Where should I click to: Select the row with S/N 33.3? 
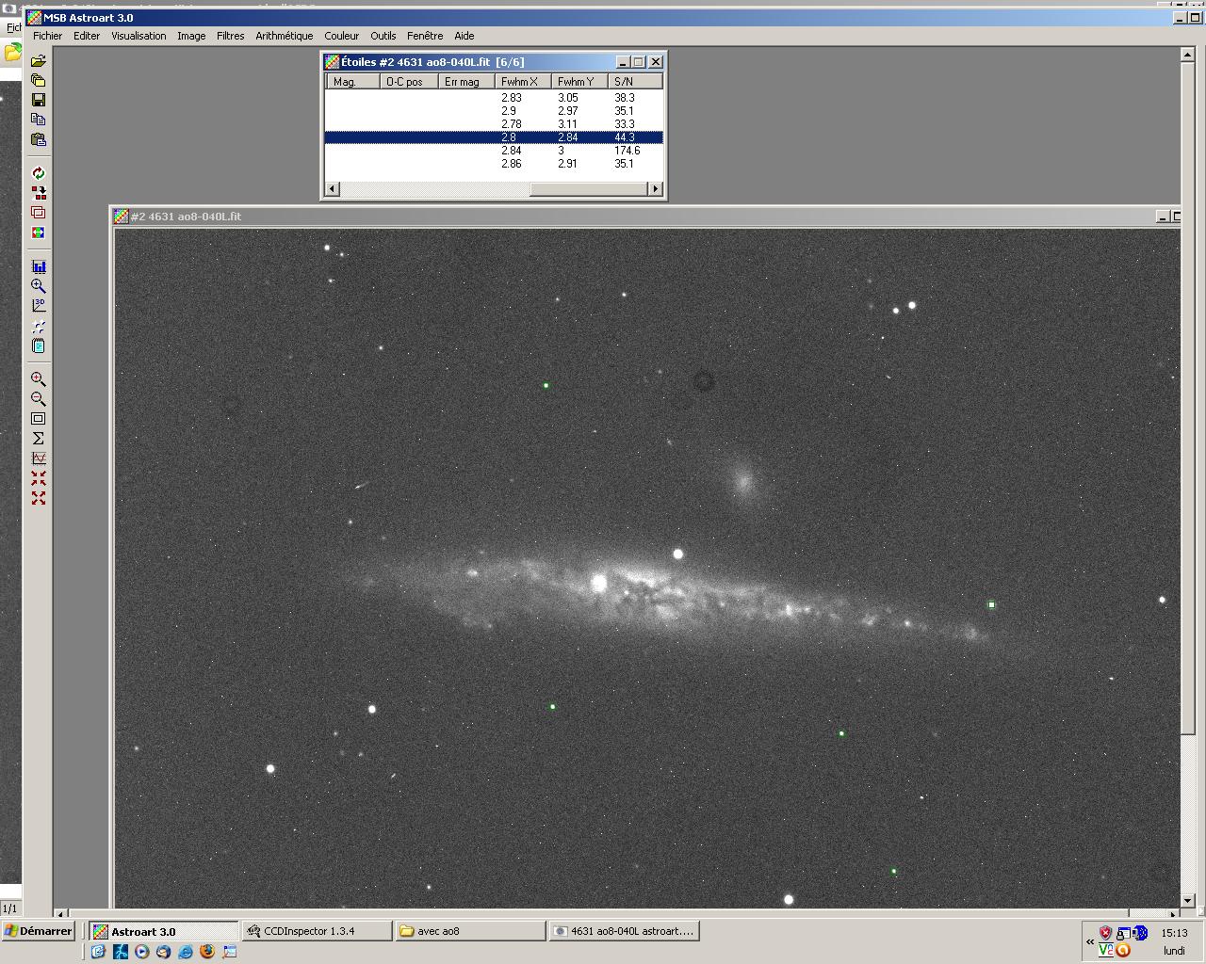click(495, 124)
